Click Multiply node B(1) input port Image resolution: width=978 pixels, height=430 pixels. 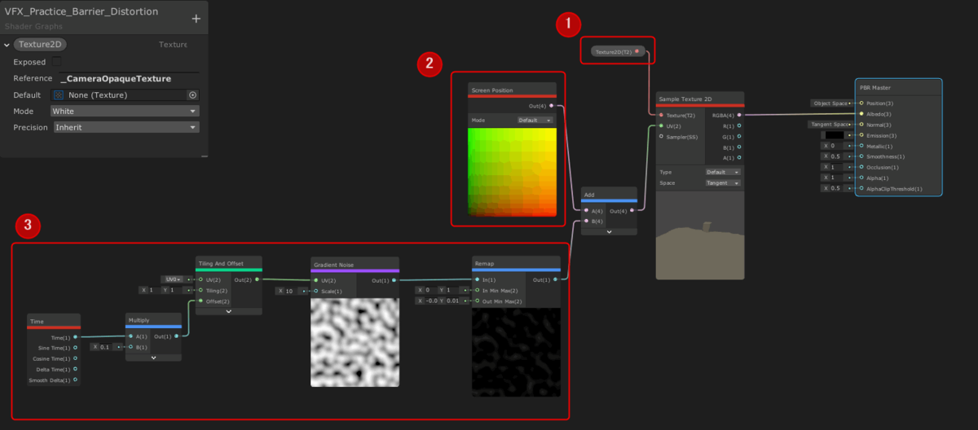pyautogui.click(x=130, y=347)
